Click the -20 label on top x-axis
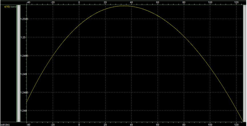Screen dimensions: 247x126 [x=53, y=2]
